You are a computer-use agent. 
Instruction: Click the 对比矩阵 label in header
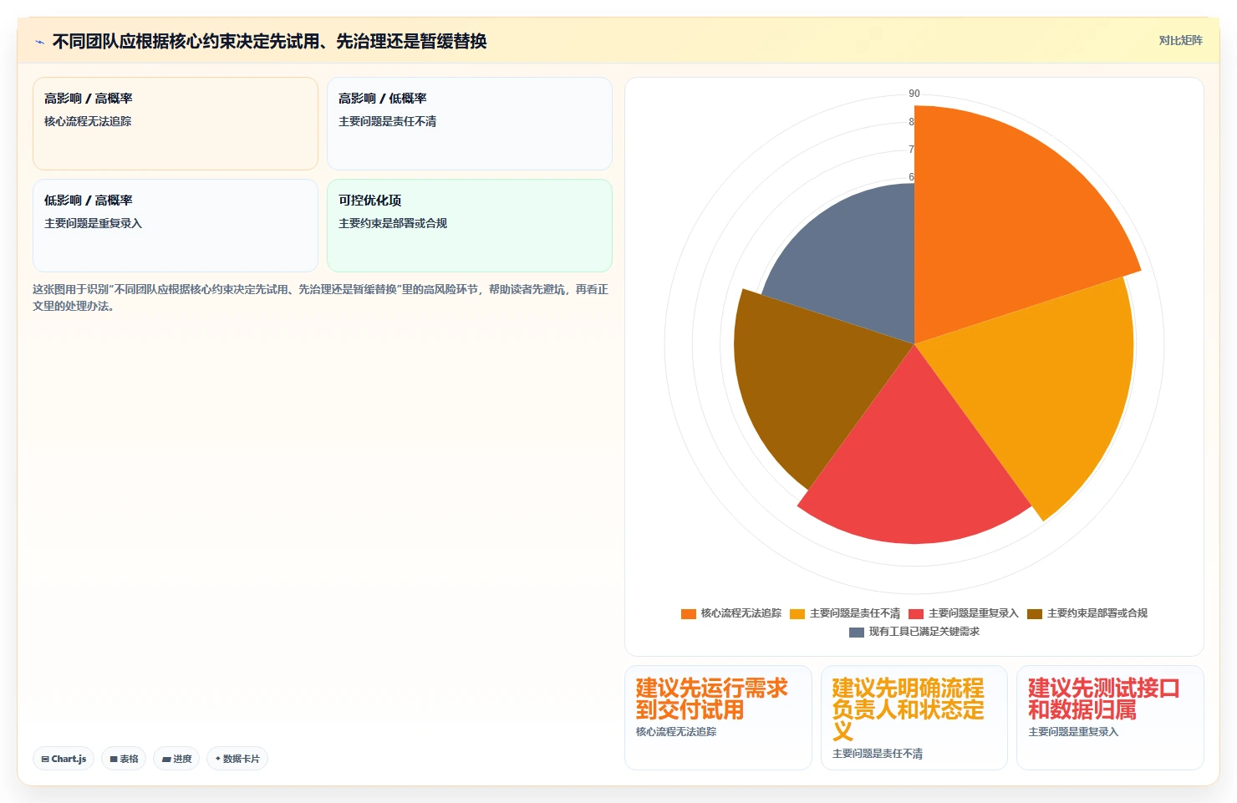pos(1180,40)
